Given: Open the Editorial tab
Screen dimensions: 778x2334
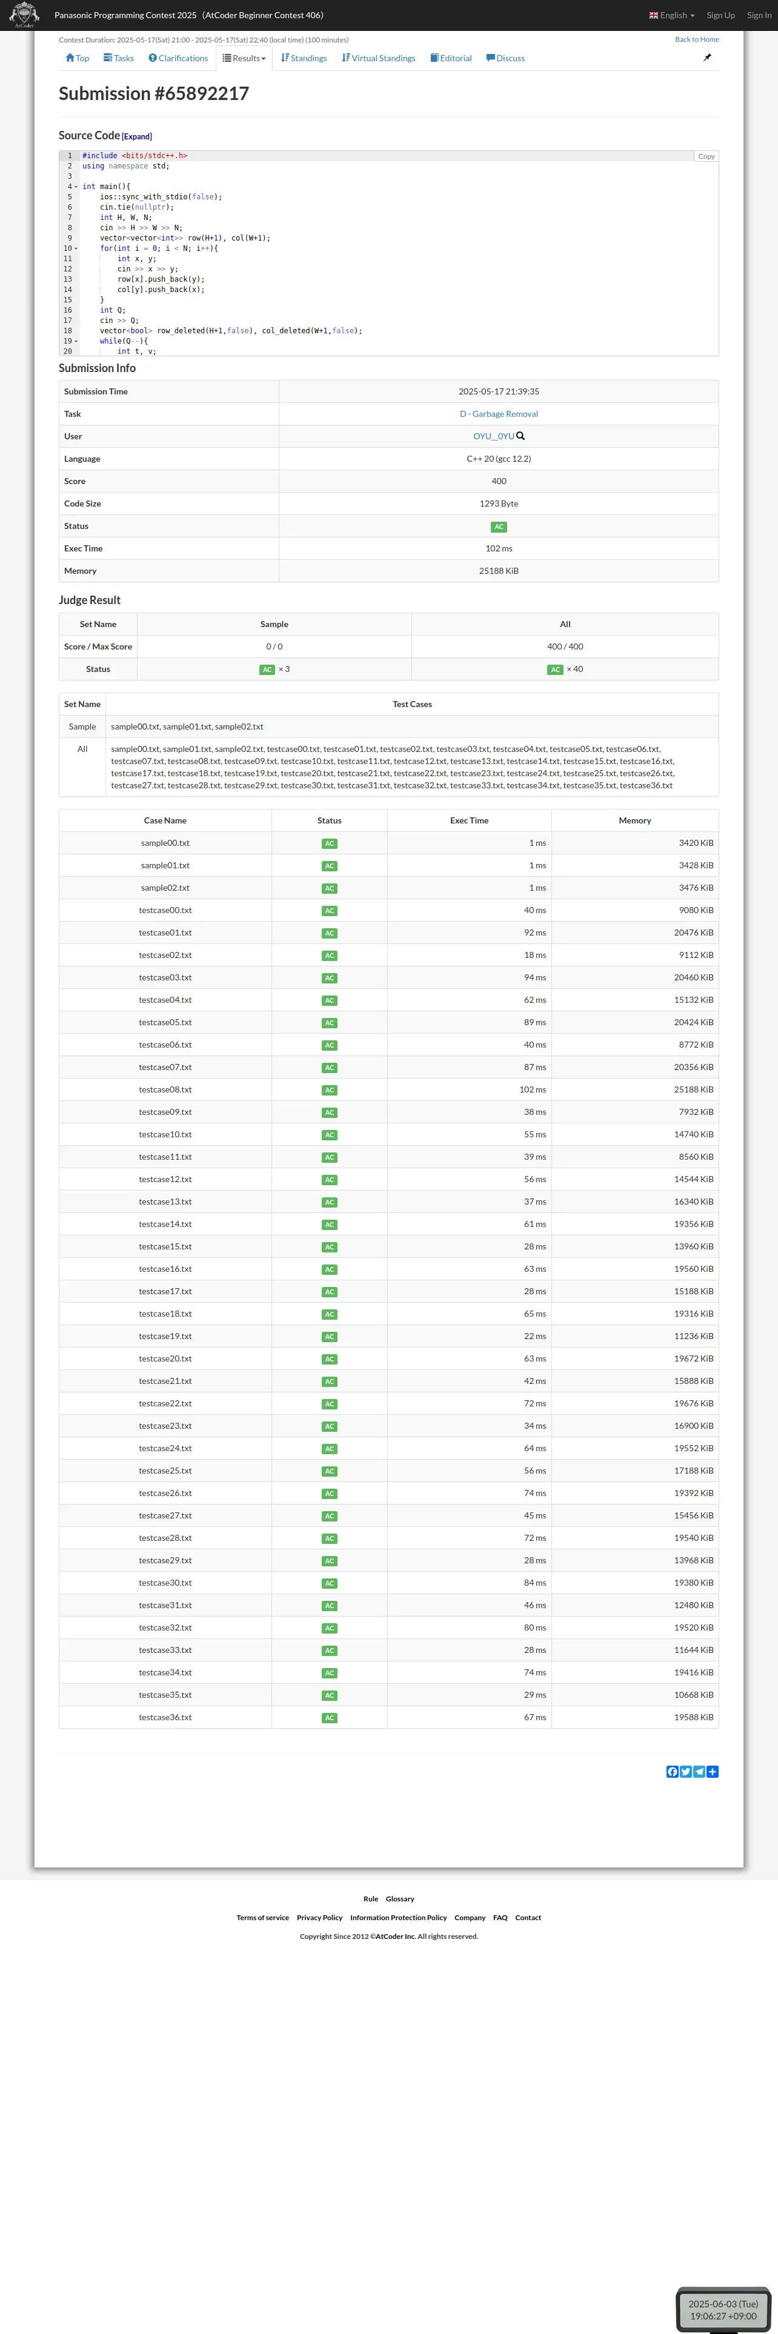Looking at the screenshot, I should coord(451,58).
